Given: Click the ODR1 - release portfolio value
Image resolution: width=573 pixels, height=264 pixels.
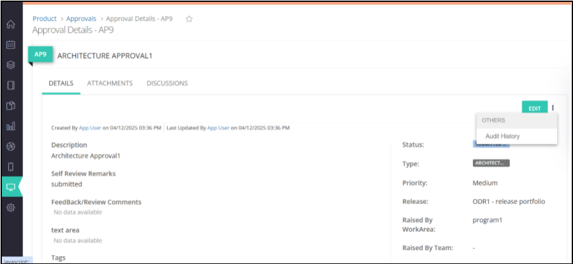Looking at the screenshot, I should (x=508, y=201).
